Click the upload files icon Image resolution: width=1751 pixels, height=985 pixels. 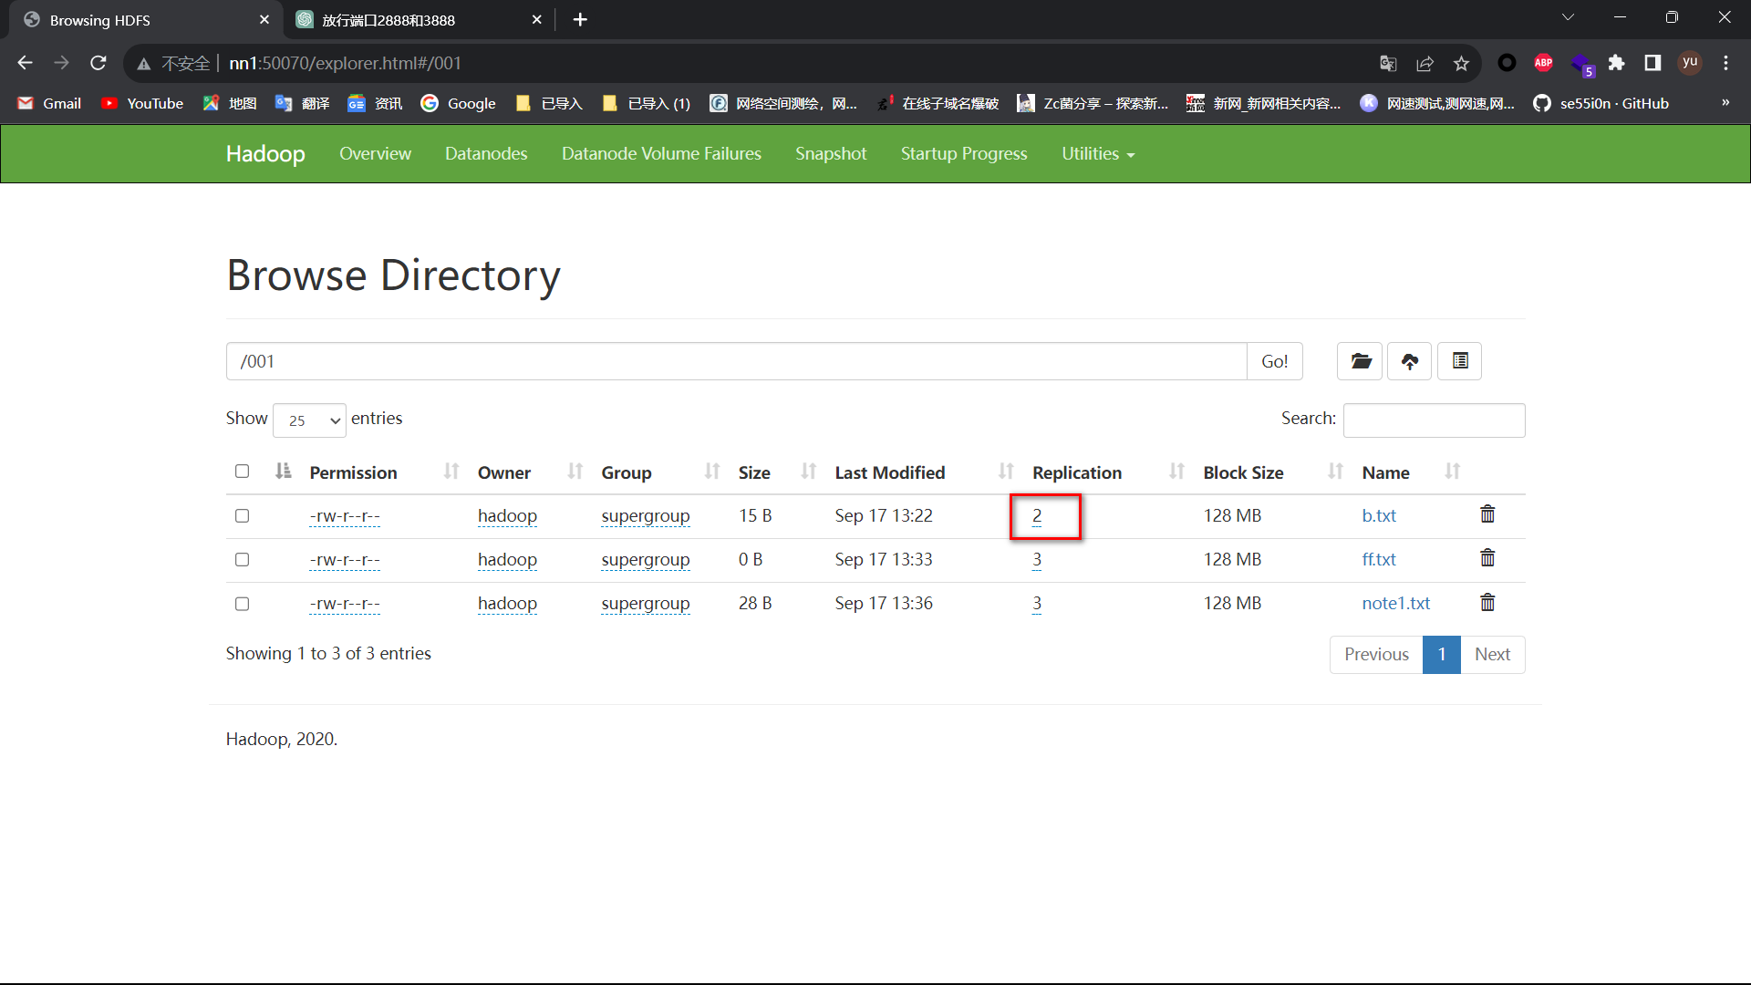[1409, 361]
